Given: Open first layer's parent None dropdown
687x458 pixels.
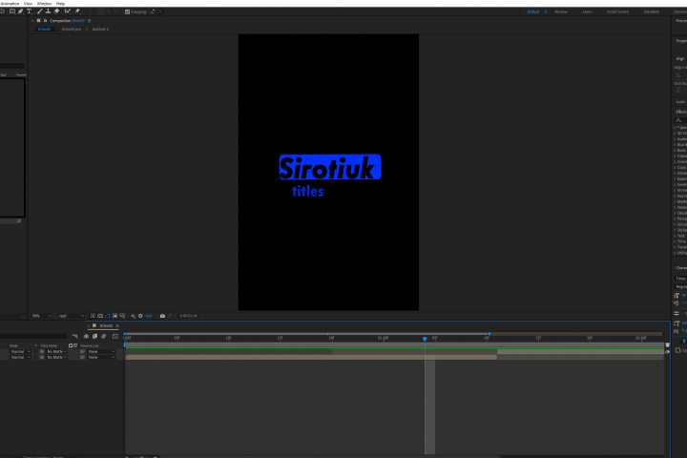Looking at the screenshot, I should tap(101, 351).
